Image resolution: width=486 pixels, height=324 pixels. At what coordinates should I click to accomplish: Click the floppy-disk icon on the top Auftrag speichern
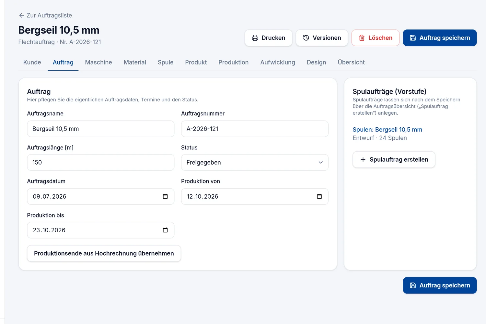click(413, 38)
